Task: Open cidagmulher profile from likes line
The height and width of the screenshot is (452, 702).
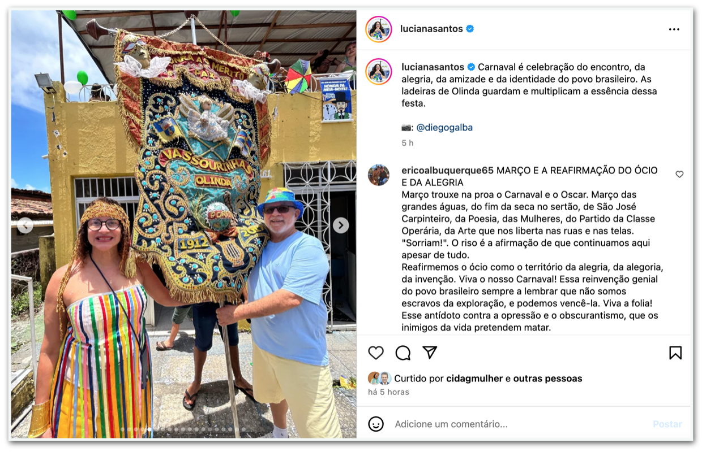Action: pyautogui.click(x=474, y=379)
